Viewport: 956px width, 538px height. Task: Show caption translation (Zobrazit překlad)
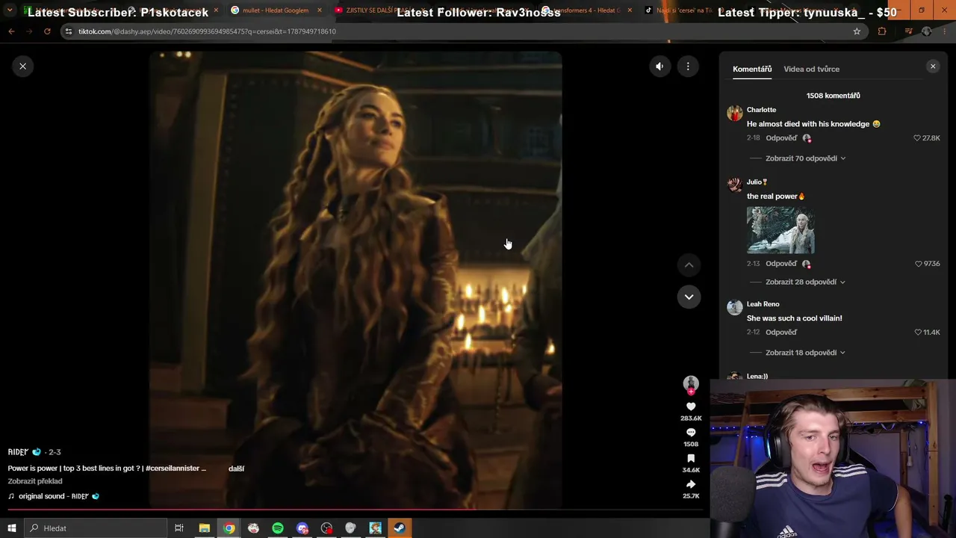[35, 481]
